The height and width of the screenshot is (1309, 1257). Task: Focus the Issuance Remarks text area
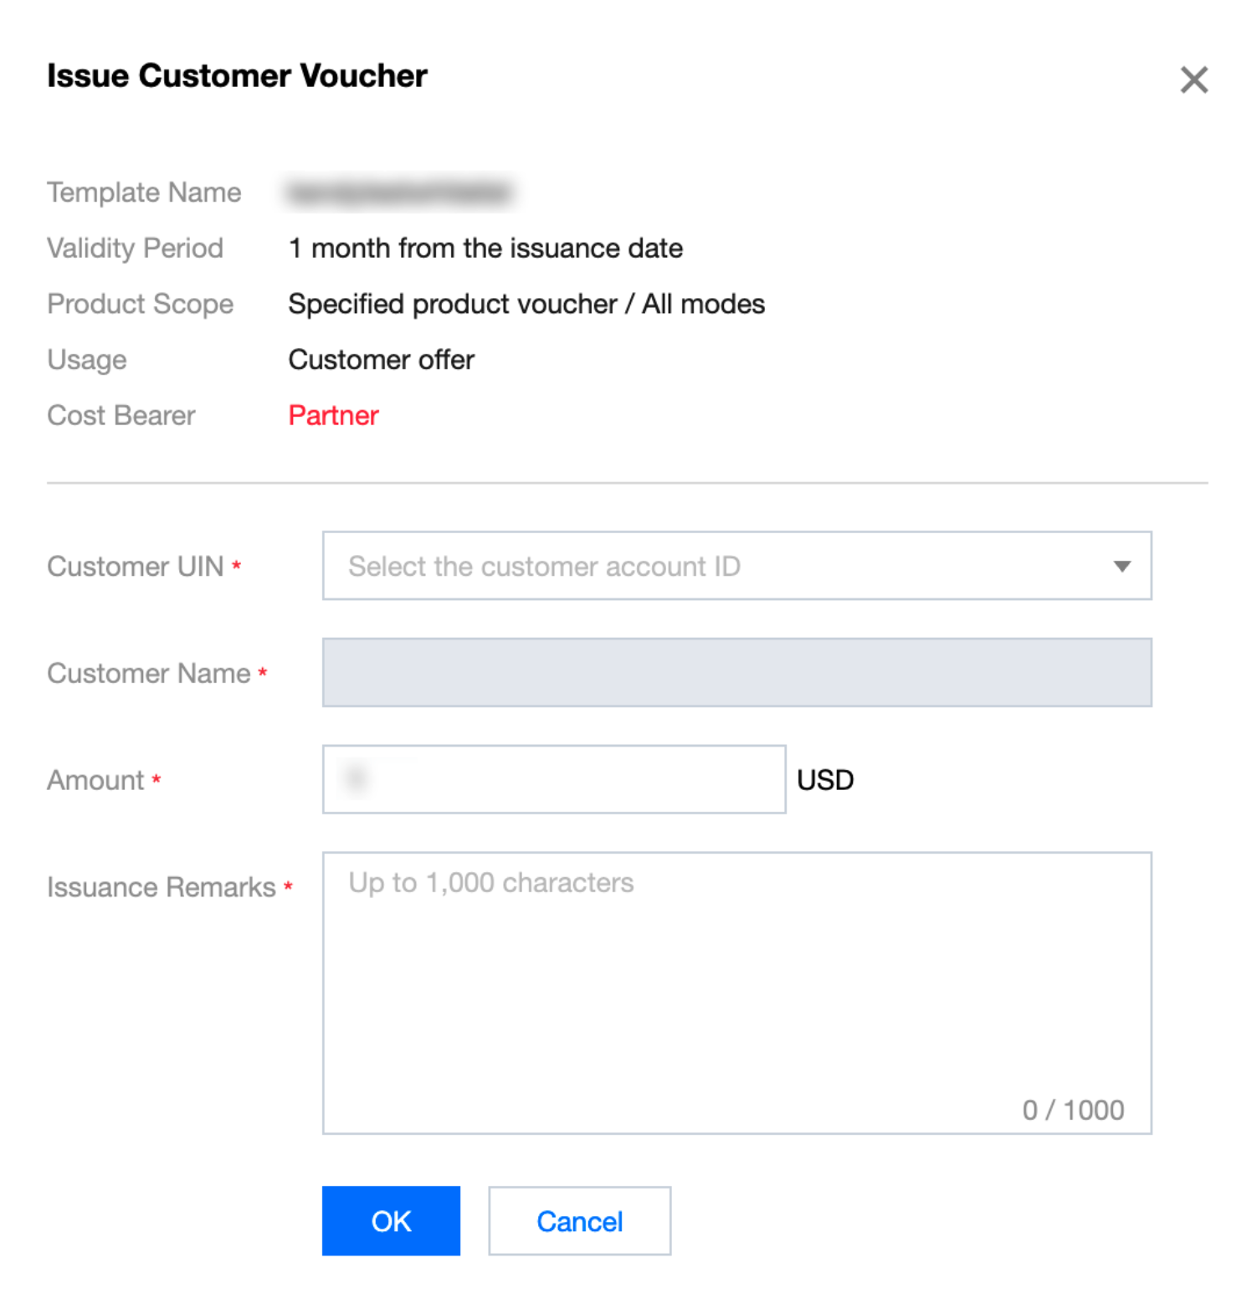tap(736, 988)
